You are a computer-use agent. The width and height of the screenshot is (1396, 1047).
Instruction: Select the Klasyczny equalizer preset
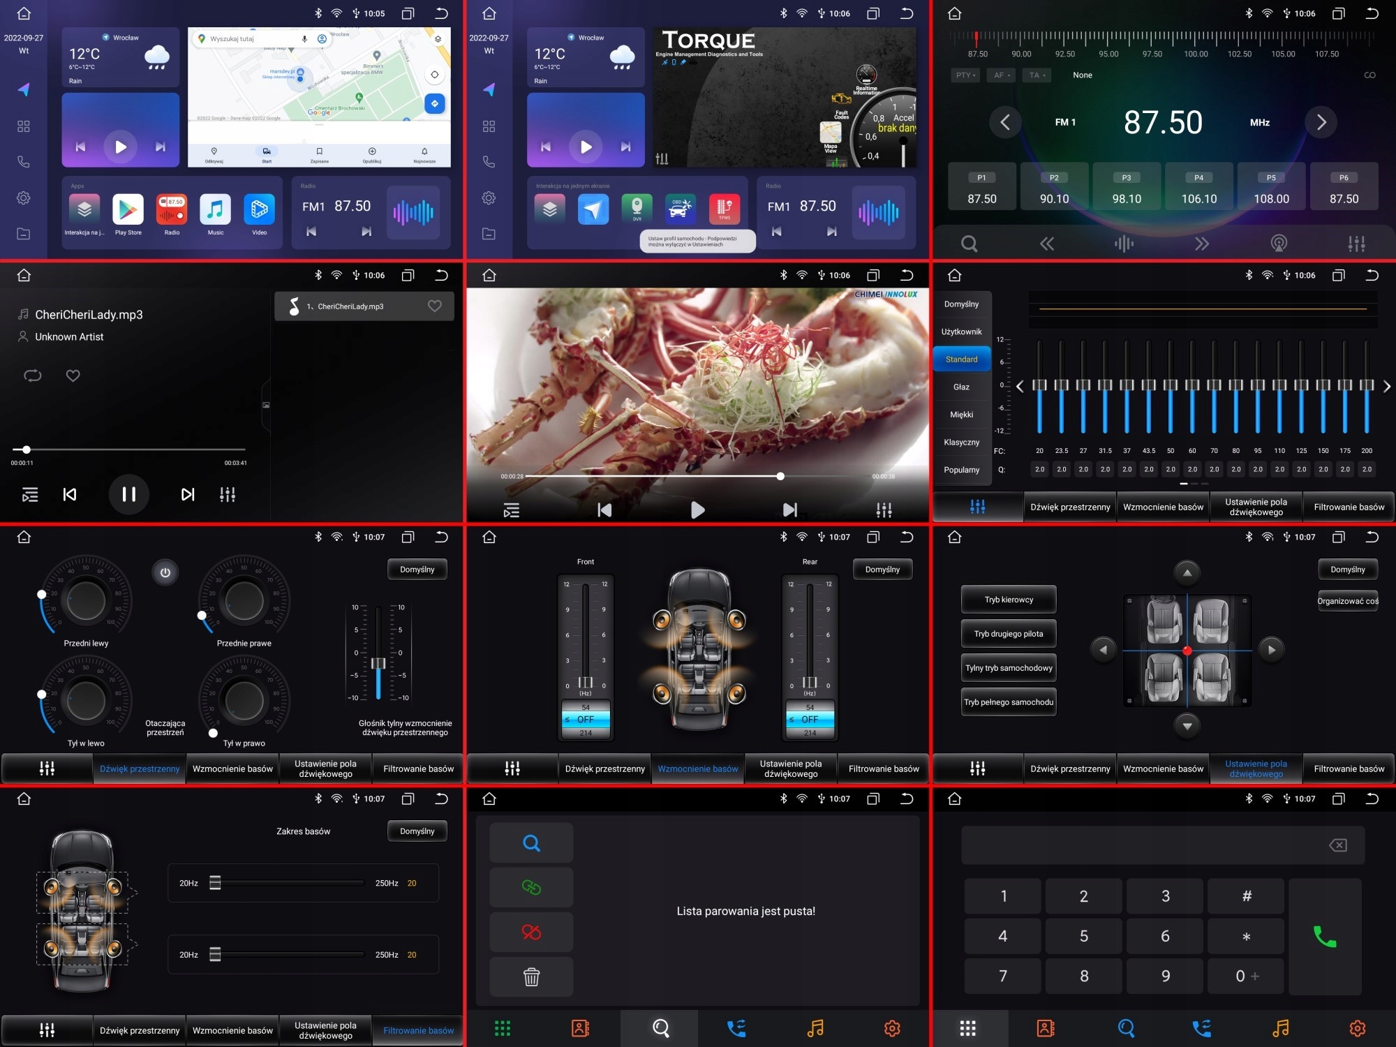point(961,442)
